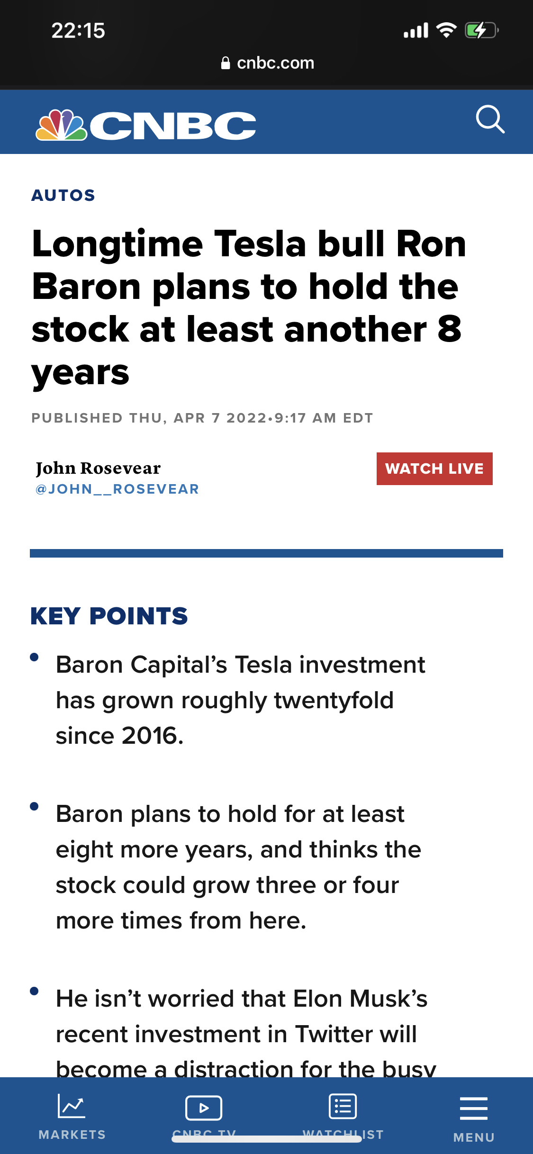Open the @JOHN__ROSEVEAR Twitter handle

click(x=117, y=489)
